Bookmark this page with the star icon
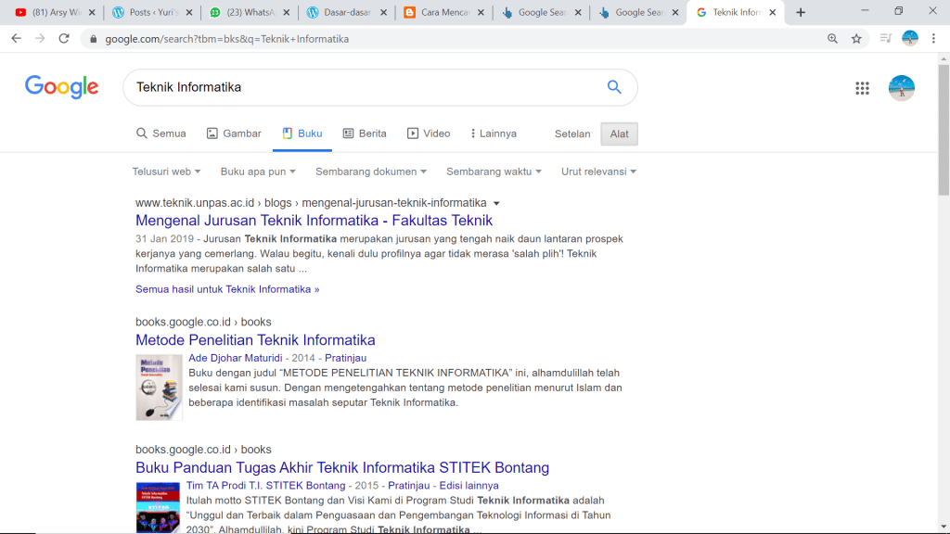The width and height of the screenshot is (950, 534). [856, 39]
